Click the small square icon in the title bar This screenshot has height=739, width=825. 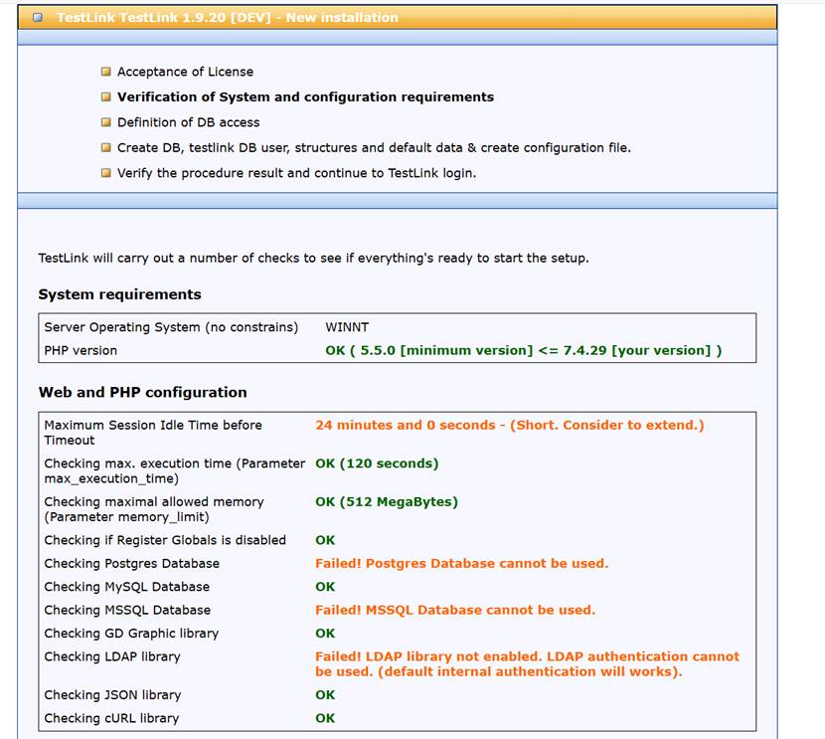click(x=38, y=17)
